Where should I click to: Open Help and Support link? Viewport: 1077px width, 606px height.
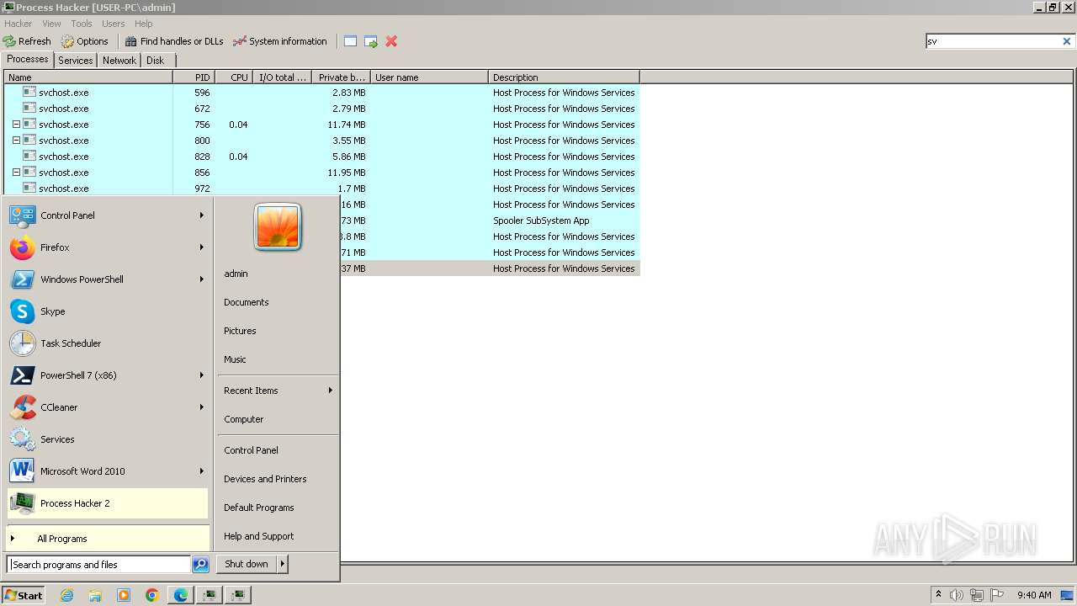(x=259, y=536)
